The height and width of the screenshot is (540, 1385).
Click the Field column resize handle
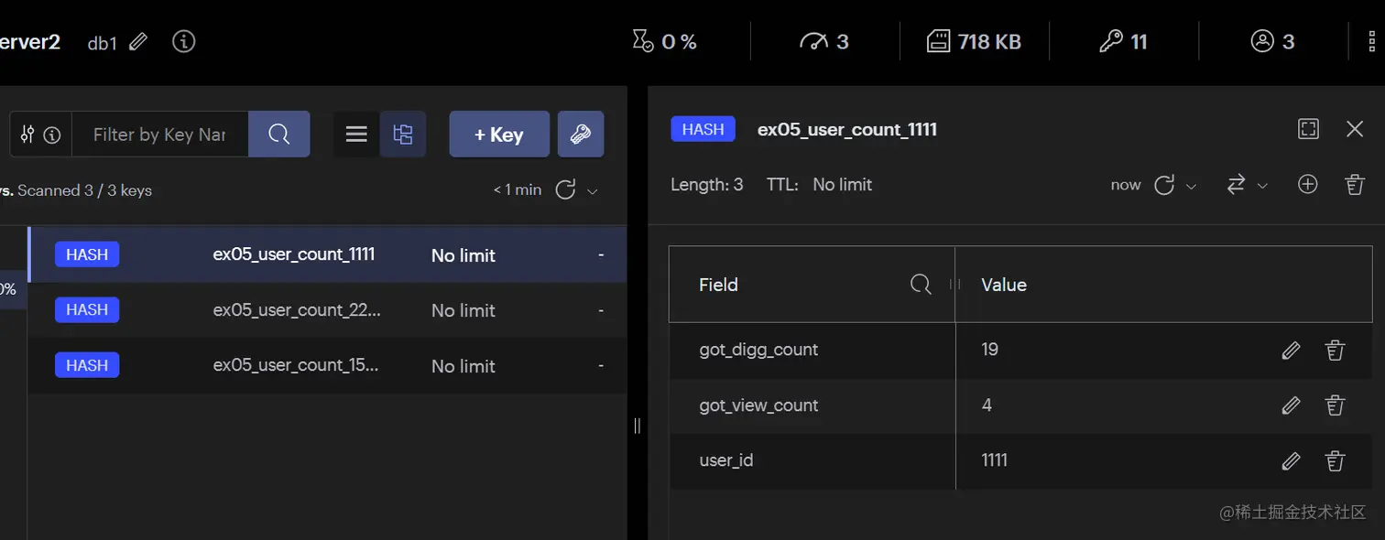pos(954,285)
